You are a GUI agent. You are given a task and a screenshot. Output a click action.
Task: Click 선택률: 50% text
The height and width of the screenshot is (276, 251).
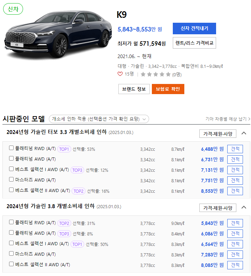(97, 245)
